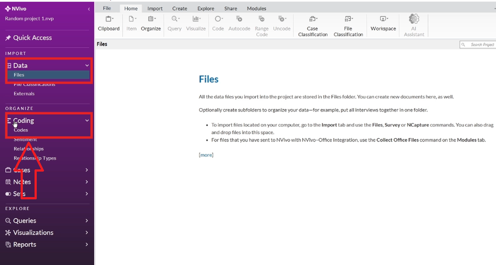Click the Queries magnifier icon
Image resolution: width=496 pixels, height=265 pixels.
pos(8,221)
